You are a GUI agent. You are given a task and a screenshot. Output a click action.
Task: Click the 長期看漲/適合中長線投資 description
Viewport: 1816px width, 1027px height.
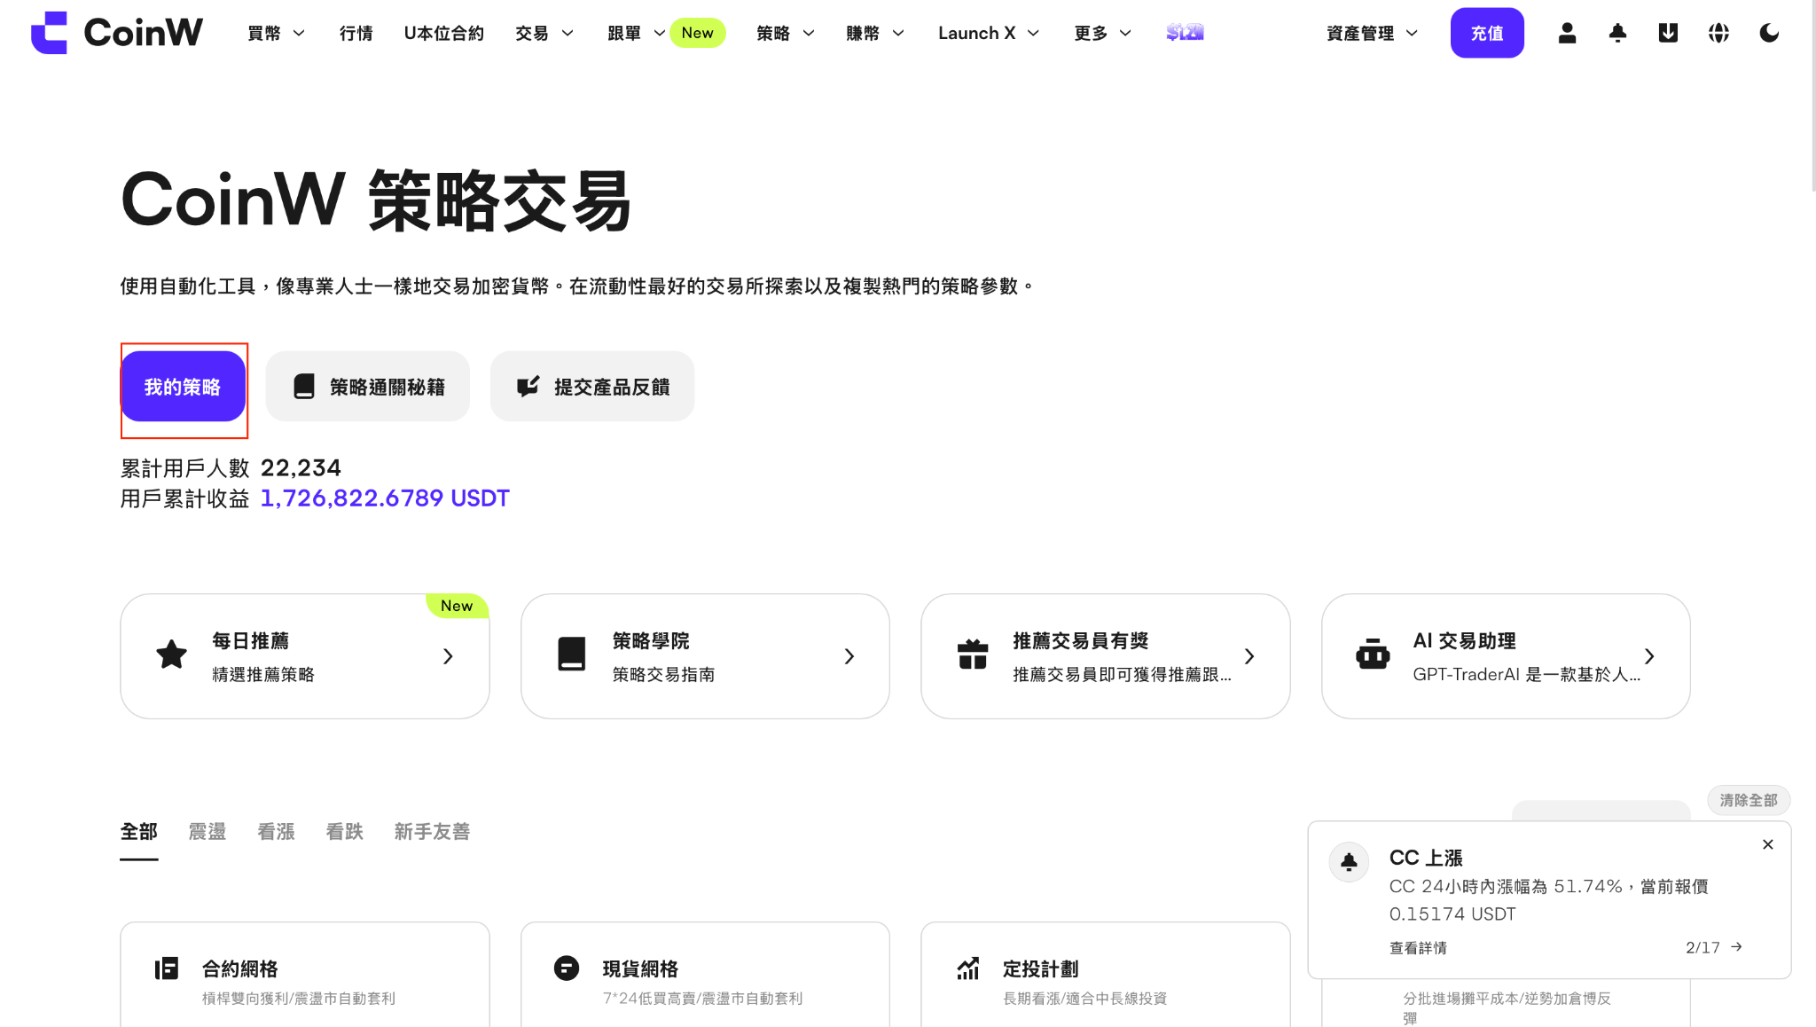pos(1084,999)
